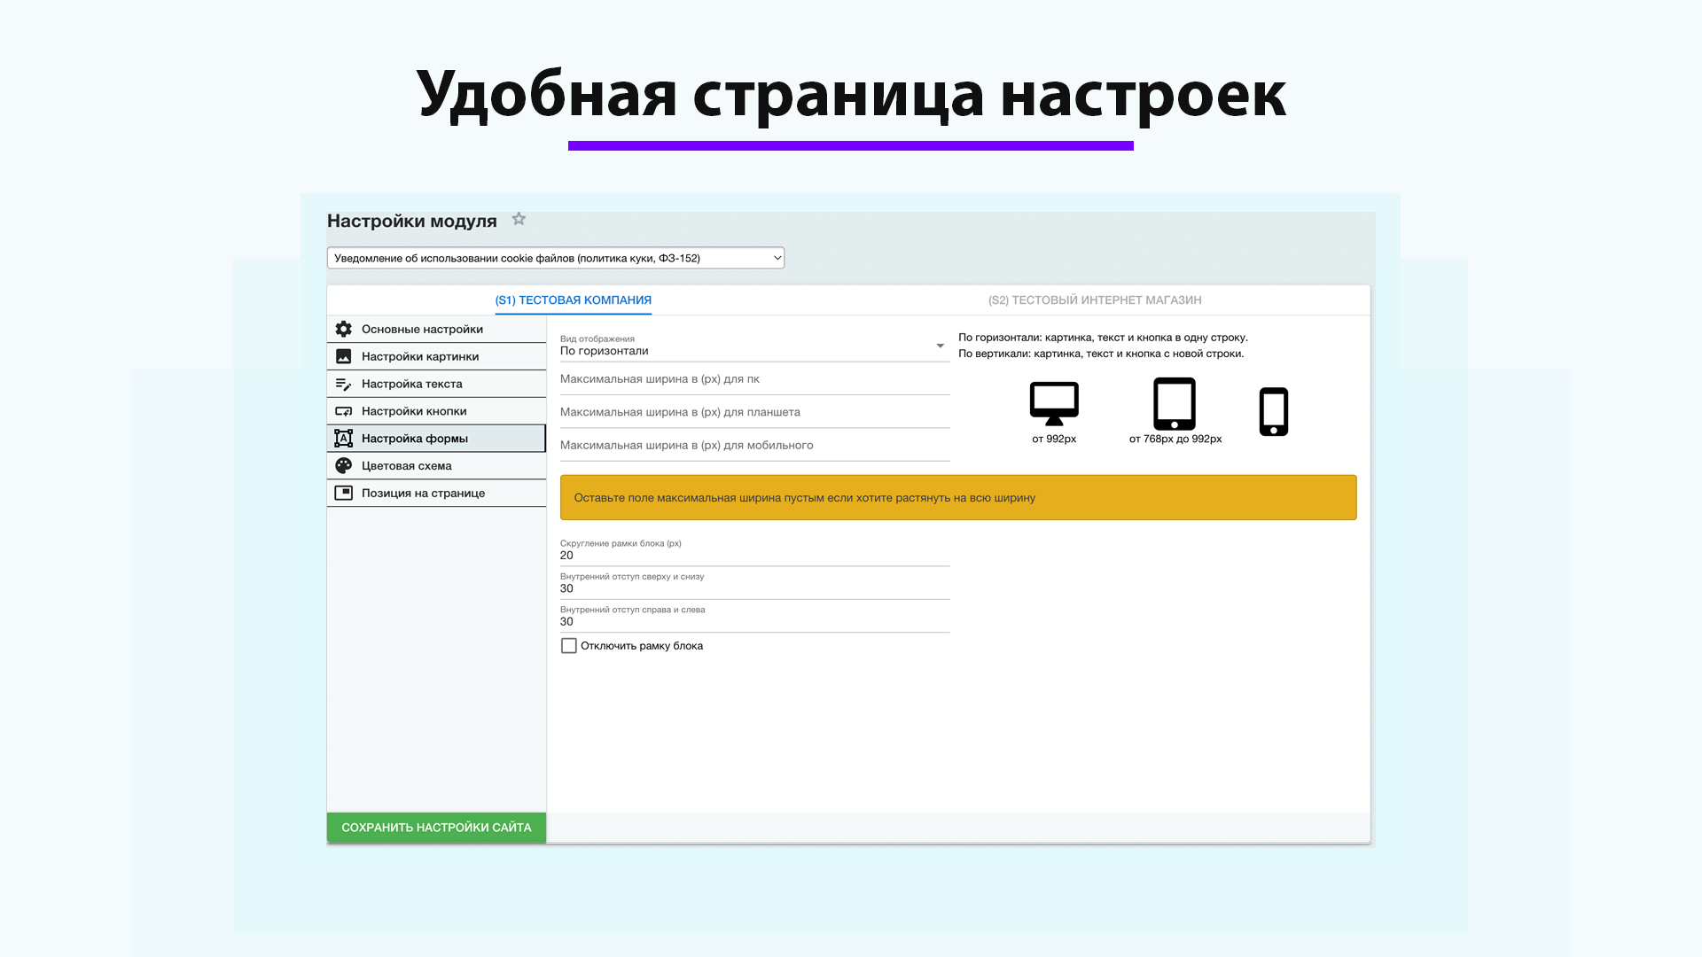The height and width of the screenshot is (957, 1702).
Task: Select the position icon next to Позиция на странице
Action: (343, 493)
